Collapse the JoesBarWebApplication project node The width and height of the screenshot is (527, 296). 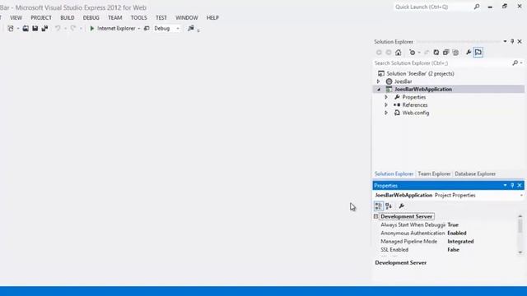379,90
